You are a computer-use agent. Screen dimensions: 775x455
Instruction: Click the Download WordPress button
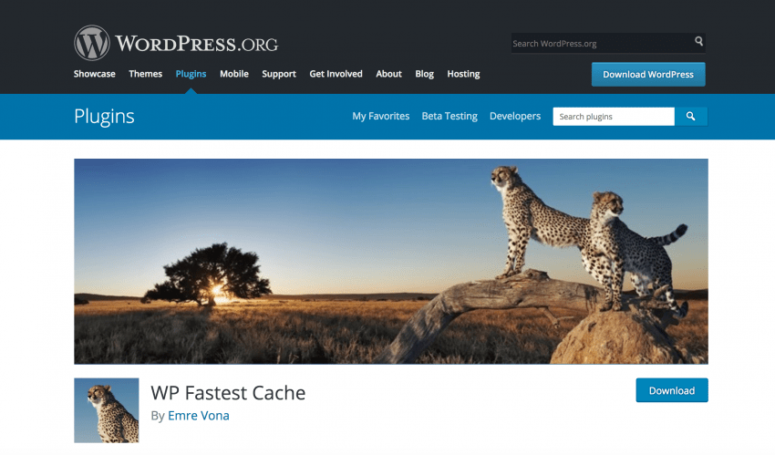pyautogui.click(x=648, y=74)
